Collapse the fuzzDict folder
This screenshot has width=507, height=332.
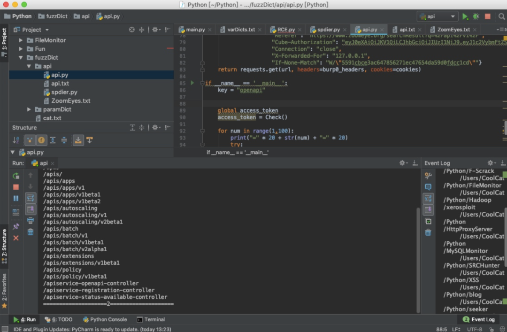21,58
